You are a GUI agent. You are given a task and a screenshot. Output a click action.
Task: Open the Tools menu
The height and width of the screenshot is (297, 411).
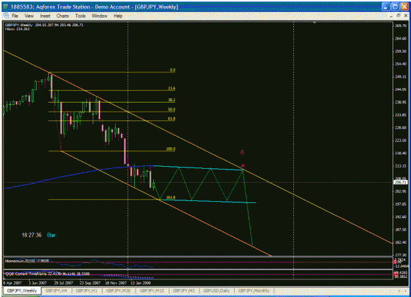tap(80, 16)
